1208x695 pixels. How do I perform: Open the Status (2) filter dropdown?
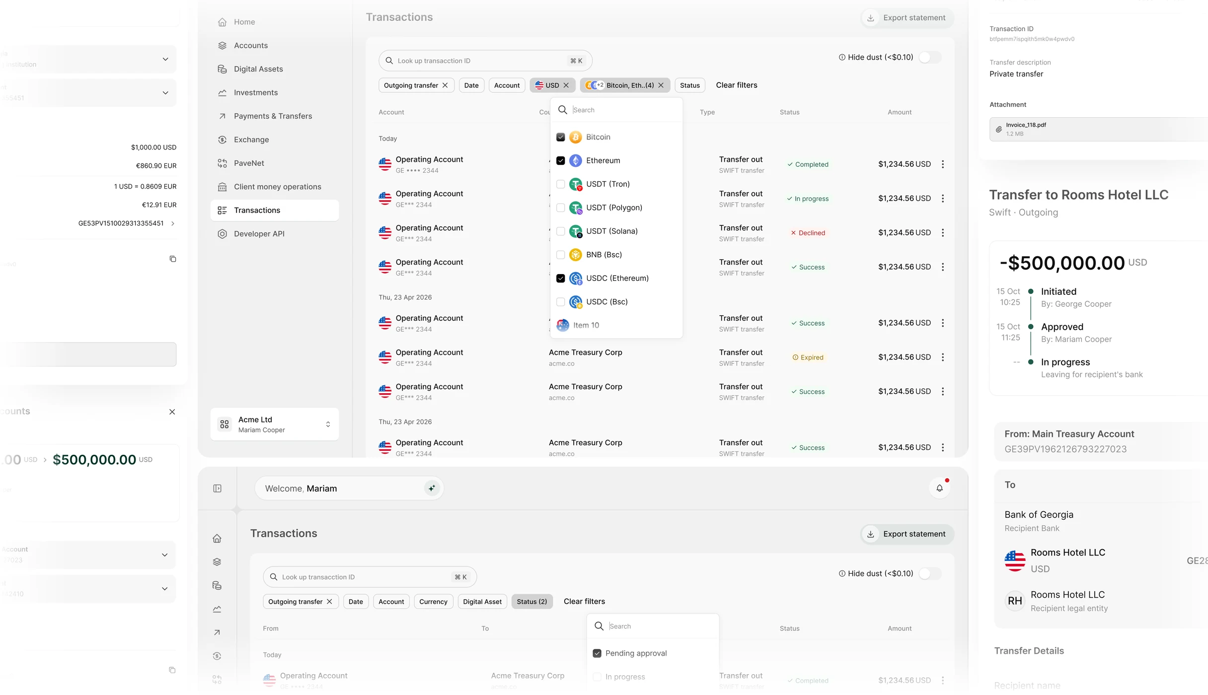[531, 602]
